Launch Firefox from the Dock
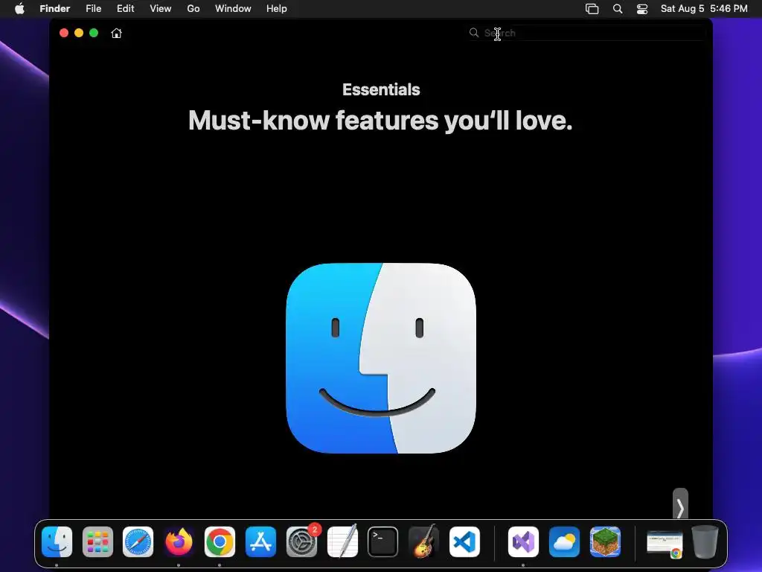762x572 pixels. click(x=179, y=542)
